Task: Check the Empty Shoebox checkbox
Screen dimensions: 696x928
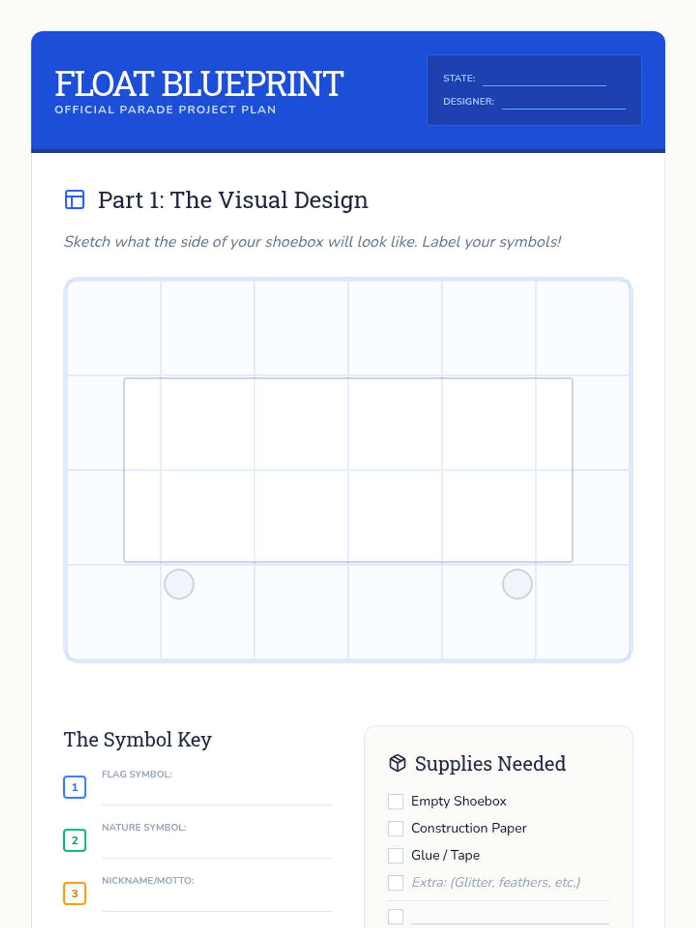Action: coord(396,802)
